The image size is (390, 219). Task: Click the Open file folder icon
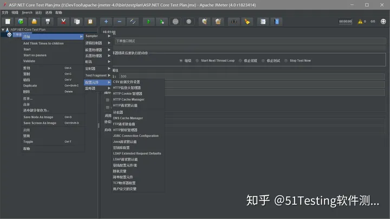point(34,22)
